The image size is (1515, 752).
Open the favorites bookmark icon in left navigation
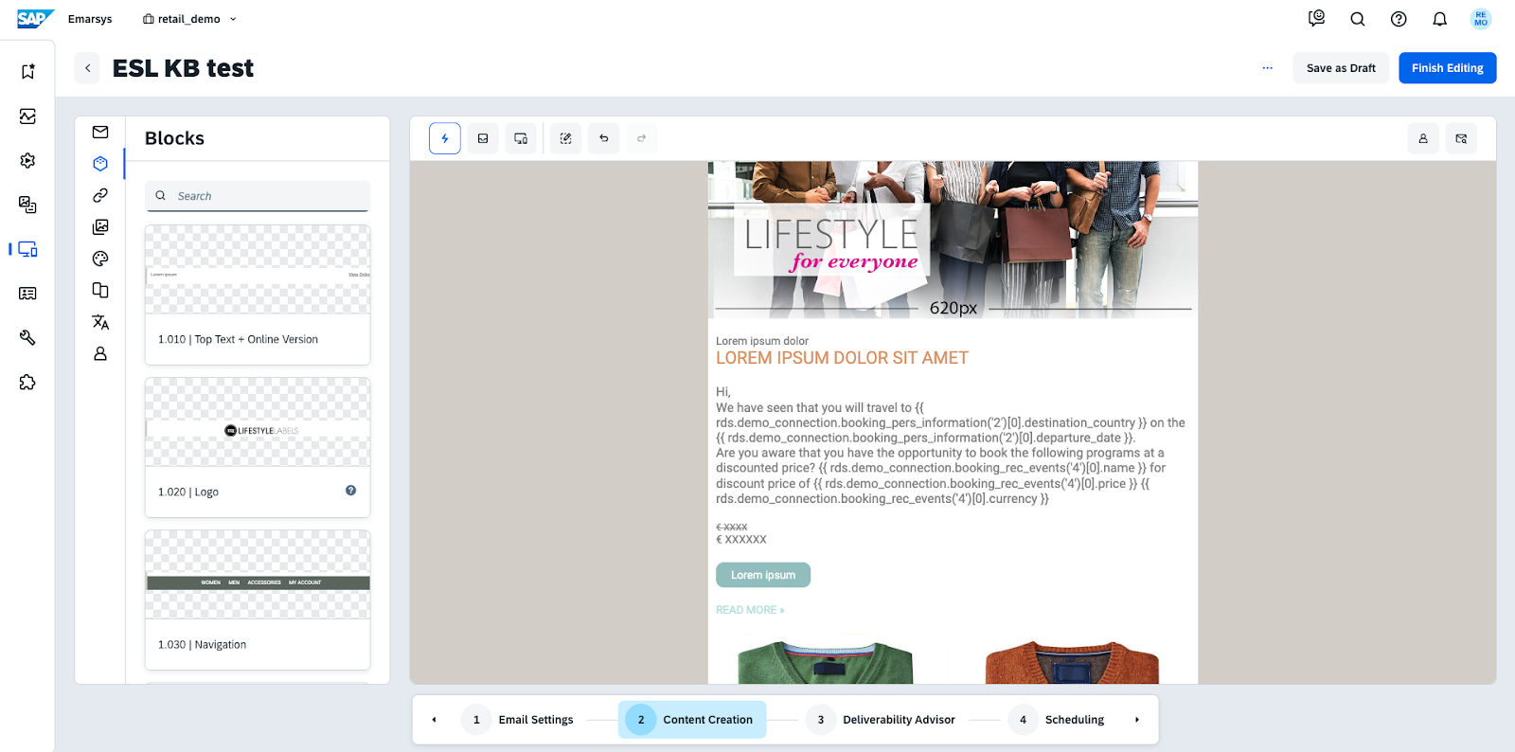coord(27,72)
